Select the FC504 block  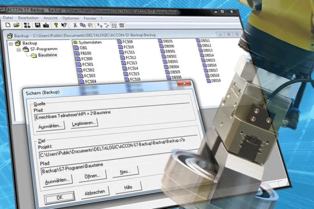coord(88,81)
